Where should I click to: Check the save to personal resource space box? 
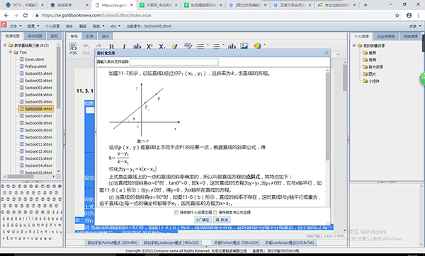point(176,212)
